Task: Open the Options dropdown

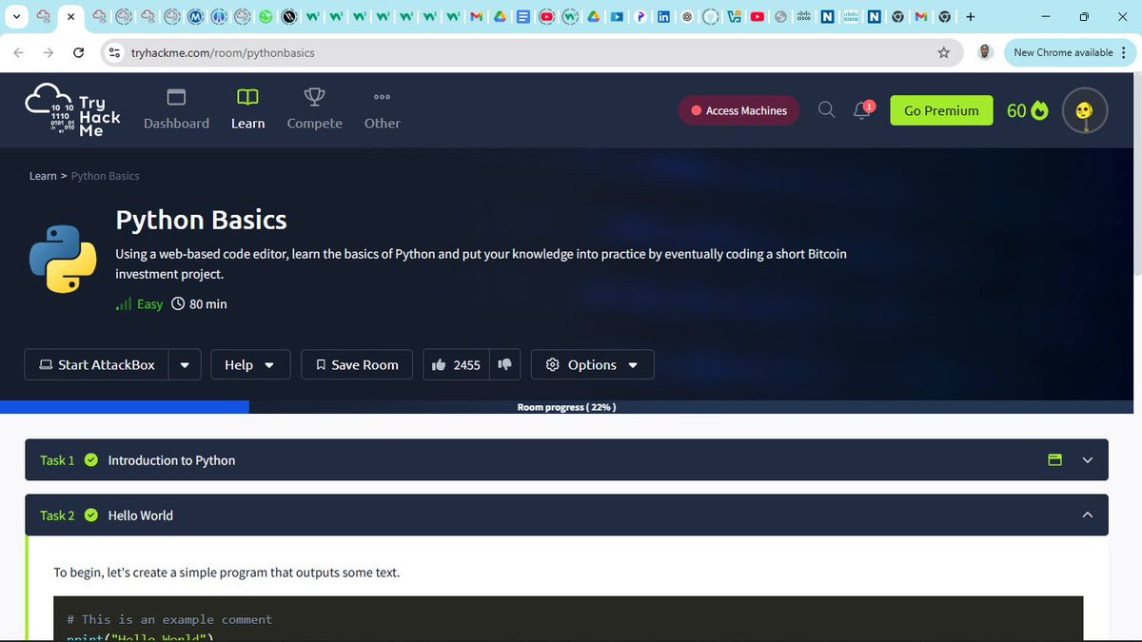Action: coord(592,365)
